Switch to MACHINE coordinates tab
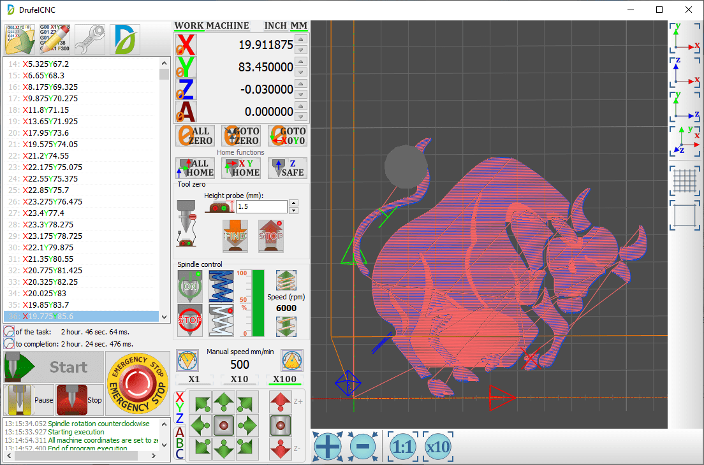Viewport: 704px width, 465px height. coord(227,26)
